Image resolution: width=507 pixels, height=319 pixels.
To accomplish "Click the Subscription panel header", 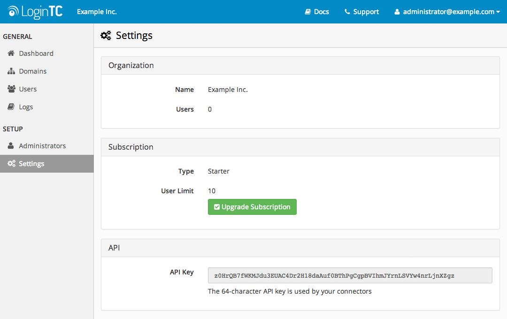I will point(300,147).
